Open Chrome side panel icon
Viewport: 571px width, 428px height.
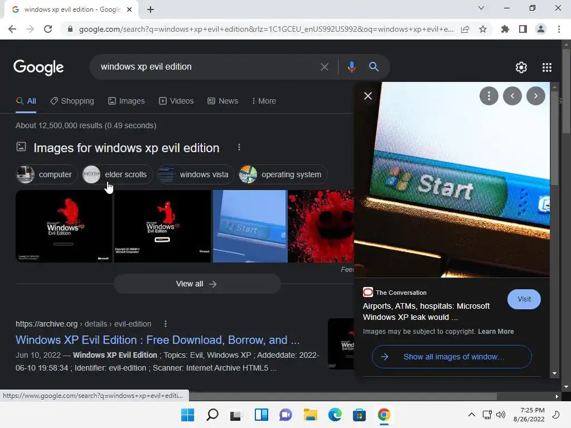click(523, 29)
